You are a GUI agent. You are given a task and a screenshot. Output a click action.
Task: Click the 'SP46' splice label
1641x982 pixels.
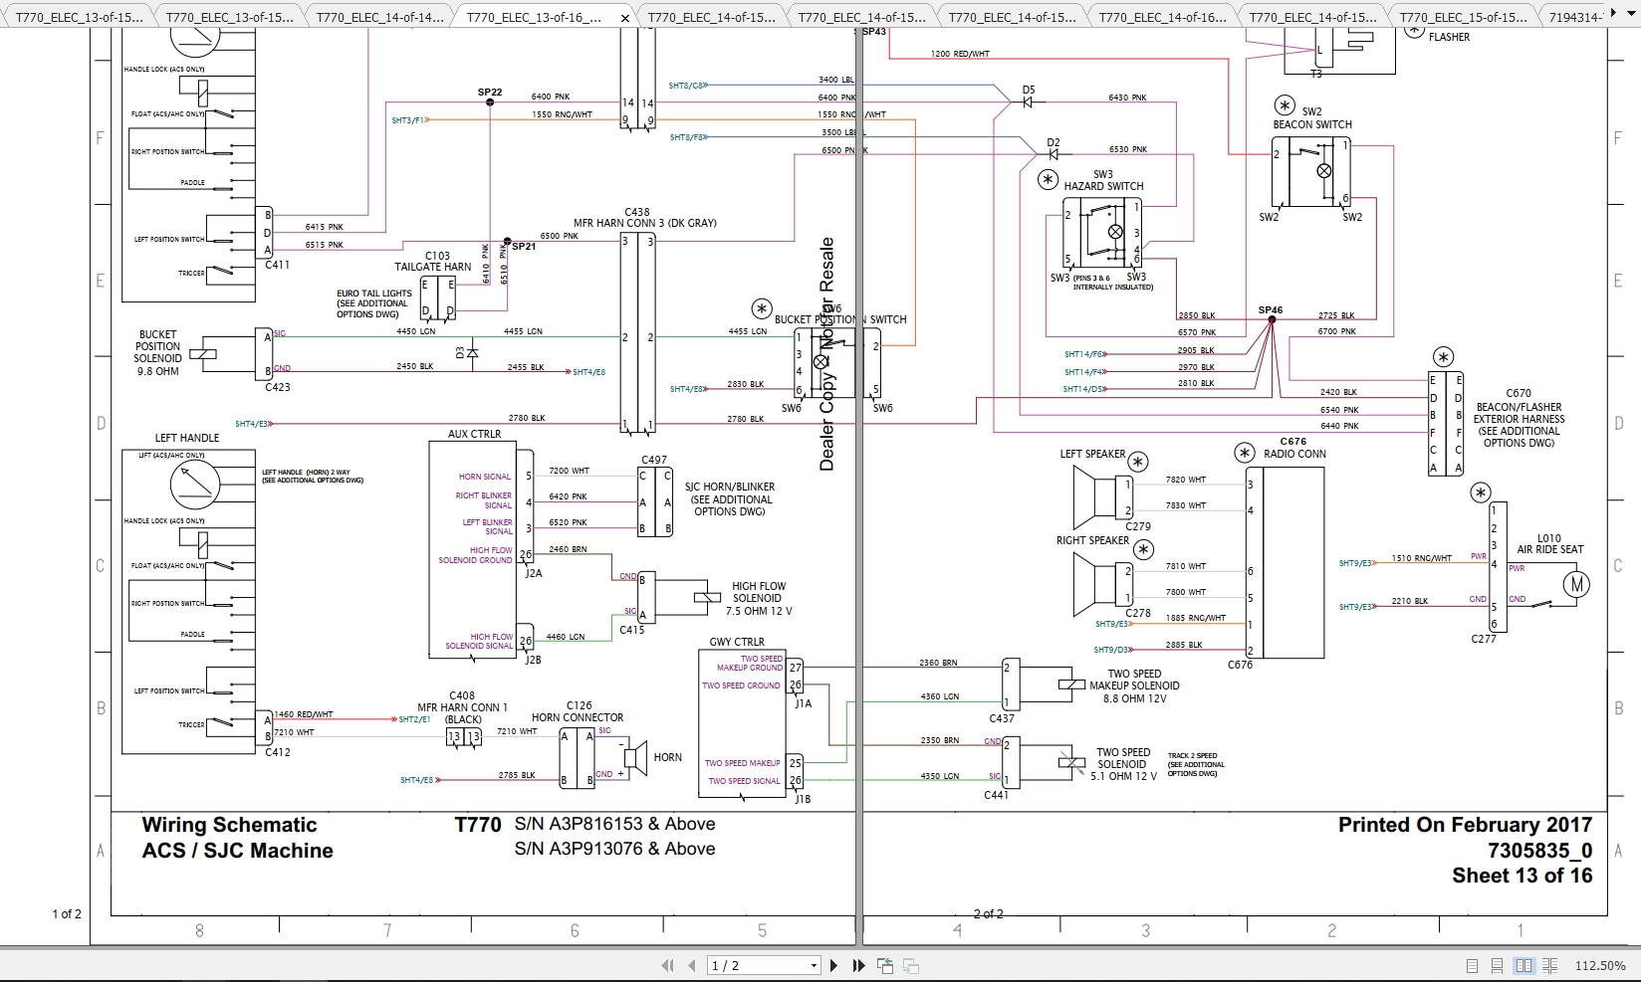pyautogui.click(x=1270, y=310)
